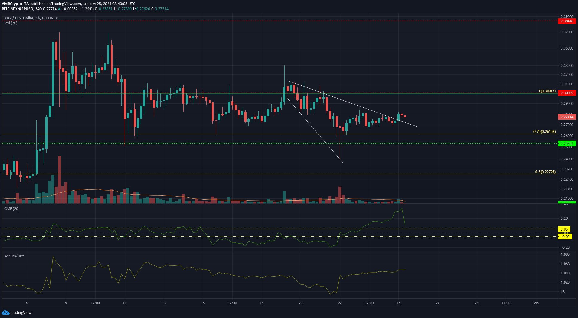The height and width of the screenshot is (318, 578).
Task: Click the date 18 on time axis
Action: [262, 303]
